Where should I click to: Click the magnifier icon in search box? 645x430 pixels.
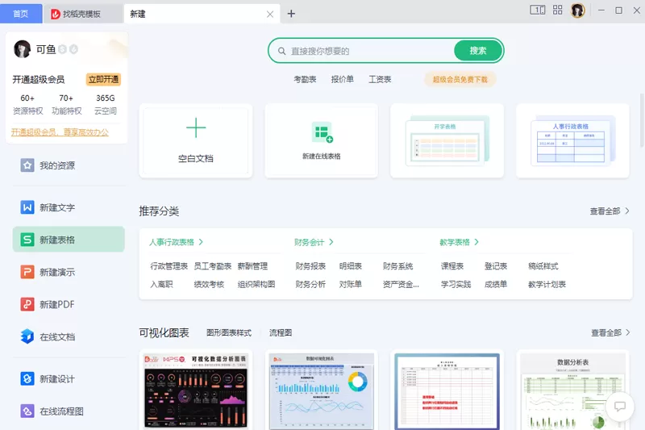[x=281, y=51]
